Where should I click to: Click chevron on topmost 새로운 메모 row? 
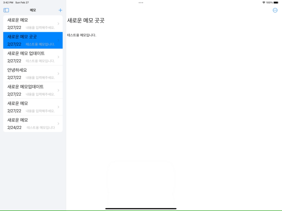point(58,23)
